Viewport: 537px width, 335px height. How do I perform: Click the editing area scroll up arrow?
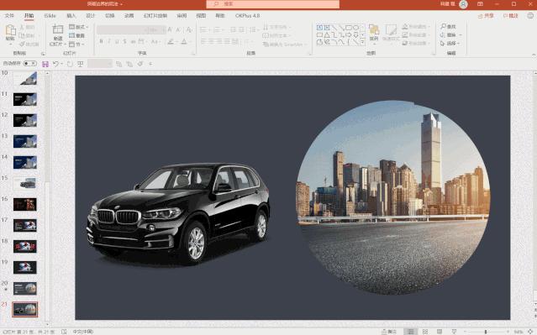point(534,73)
